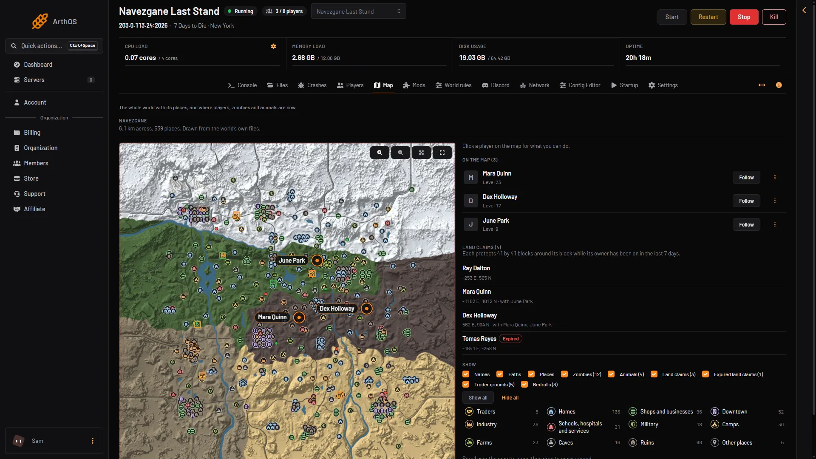
Task: Uncheck Expired land claims (1) checkbox
Action: [x=705, y=374]
